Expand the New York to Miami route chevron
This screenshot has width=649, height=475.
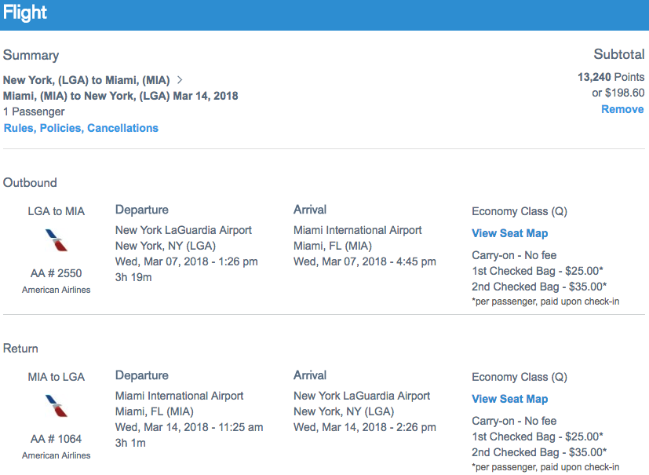[x=180, y=80]
